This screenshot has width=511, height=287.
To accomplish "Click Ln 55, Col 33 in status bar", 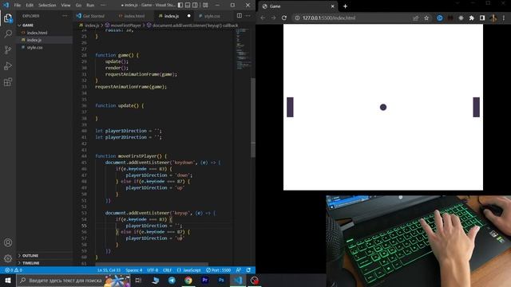I will pos(109,270).
